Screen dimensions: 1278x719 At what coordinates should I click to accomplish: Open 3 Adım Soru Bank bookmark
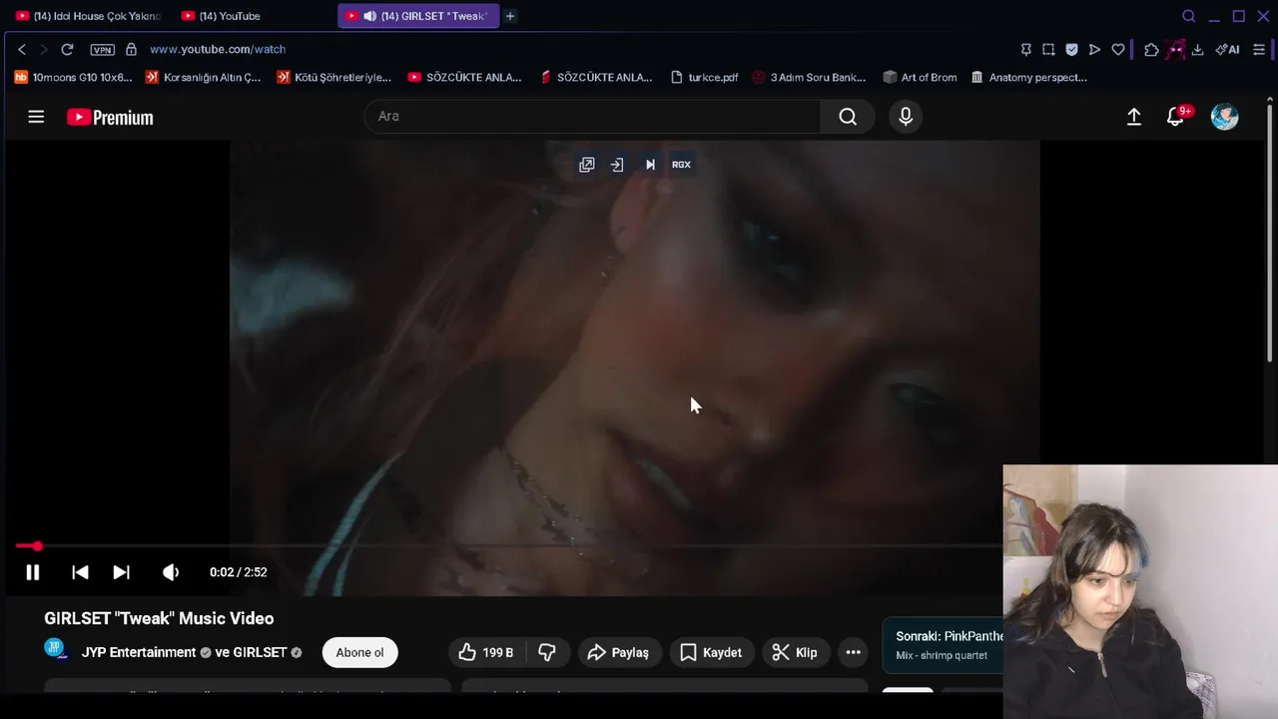pyautogui.click(x=809, y=77)
